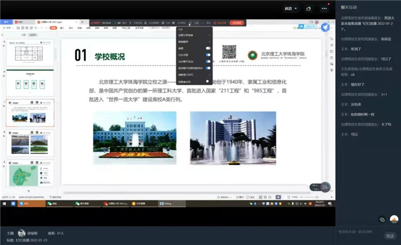Click the orange avatar icon above send
This screenshot has height=245, width=401.
(394, 219)
